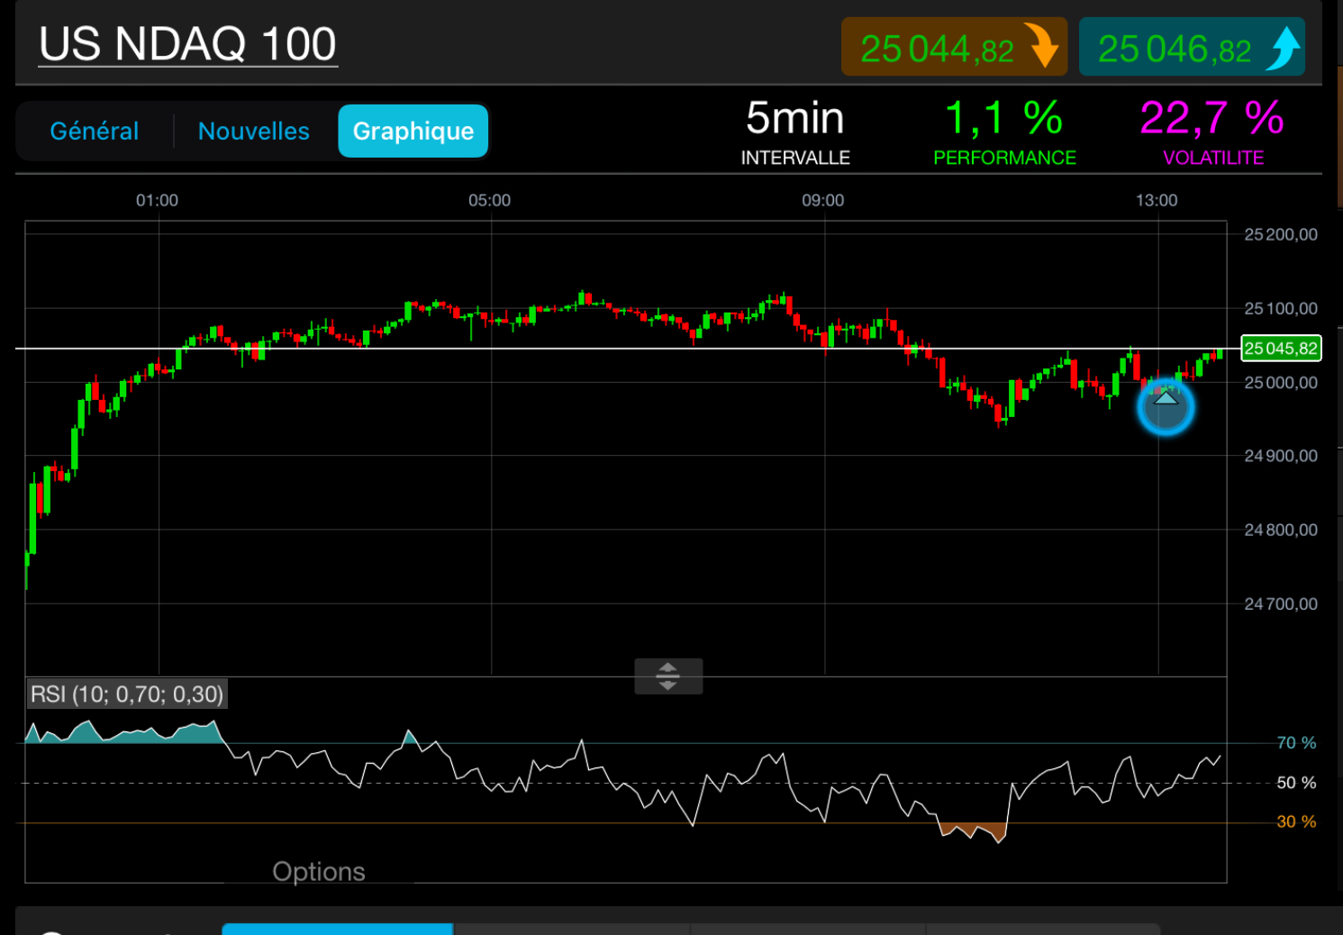Click the 24 900,00 price axis label
This screenshot has width=1343, height=935.
tap(1281, 457)
